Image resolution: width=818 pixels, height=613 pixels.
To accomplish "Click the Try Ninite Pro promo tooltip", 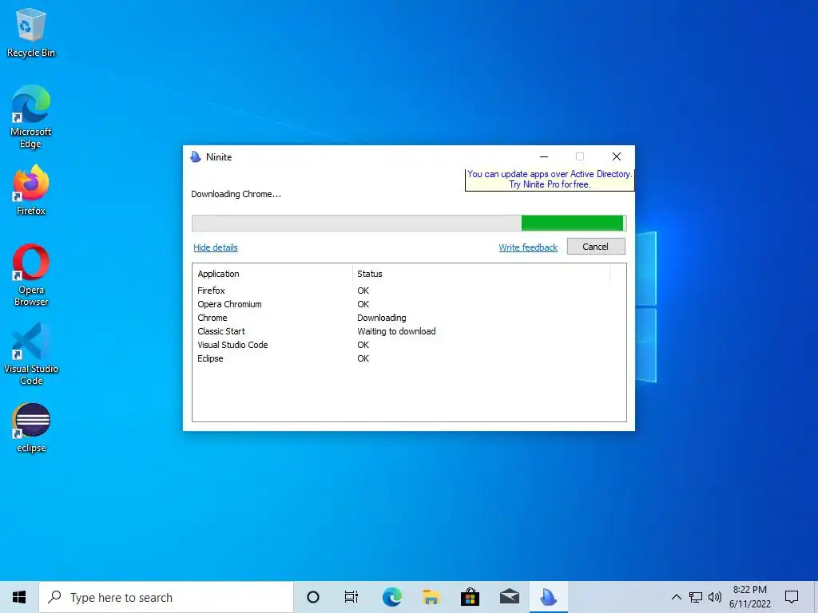I will 550,180.
